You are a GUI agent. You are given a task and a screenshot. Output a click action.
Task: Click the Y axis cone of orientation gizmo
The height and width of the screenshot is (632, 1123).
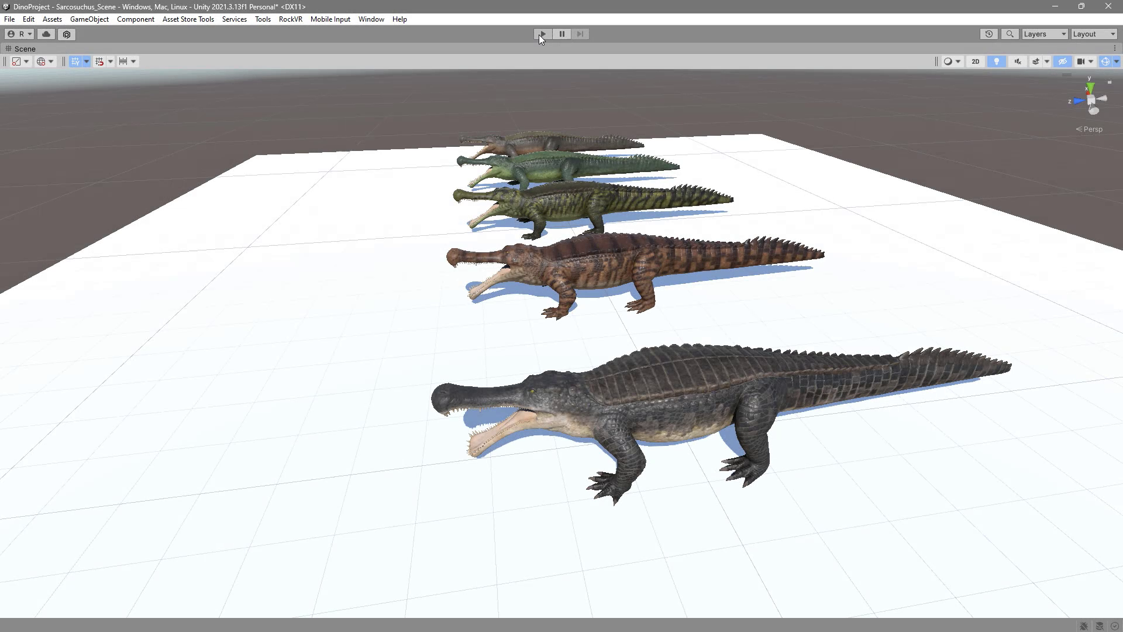pyautogui.click(x=1090, y=88)
